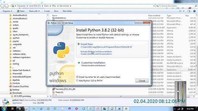This screenshot has height=111, width=198.
Task: Click the Python setup title icon
Action: pyautogui.click(x=49, y=23)
